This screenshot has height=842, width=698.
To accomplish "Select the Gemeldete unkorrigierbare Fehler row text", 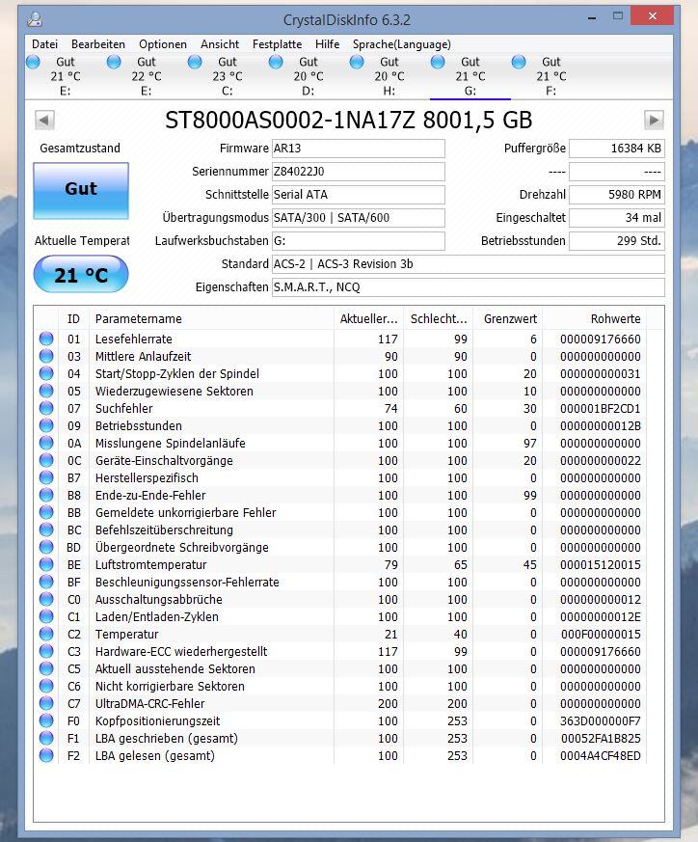I will click(186, 512).
